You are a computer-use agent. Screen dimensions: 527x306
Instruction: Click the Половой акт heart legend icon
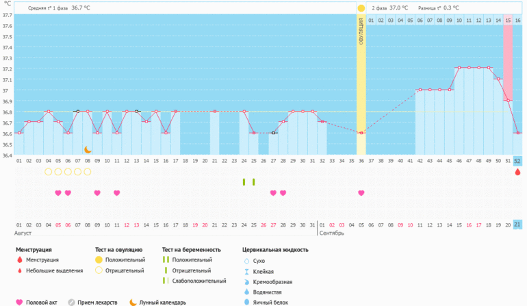20,302
